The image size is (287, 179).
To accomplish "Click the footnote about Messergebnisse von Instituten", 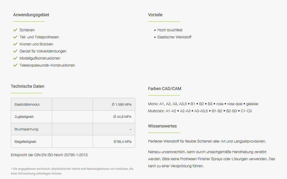I will [72, 171].
